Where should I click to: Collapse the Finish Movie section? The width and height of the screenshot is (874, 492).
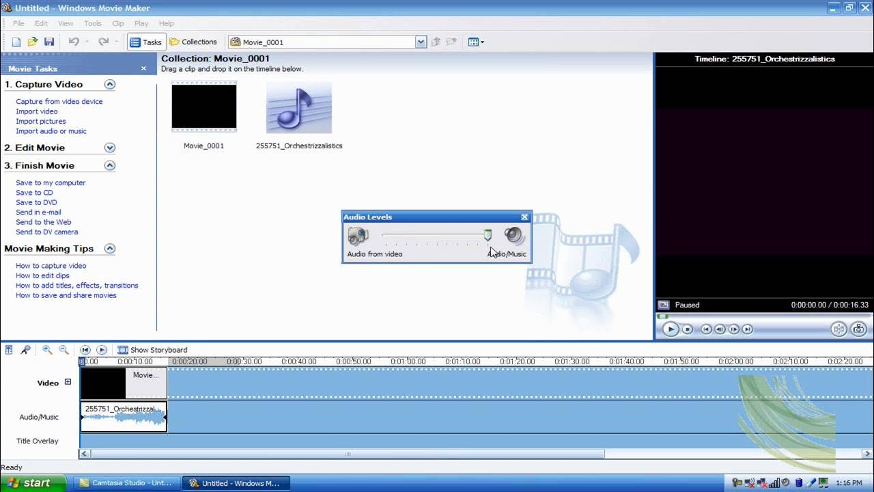tap(109, 165)
